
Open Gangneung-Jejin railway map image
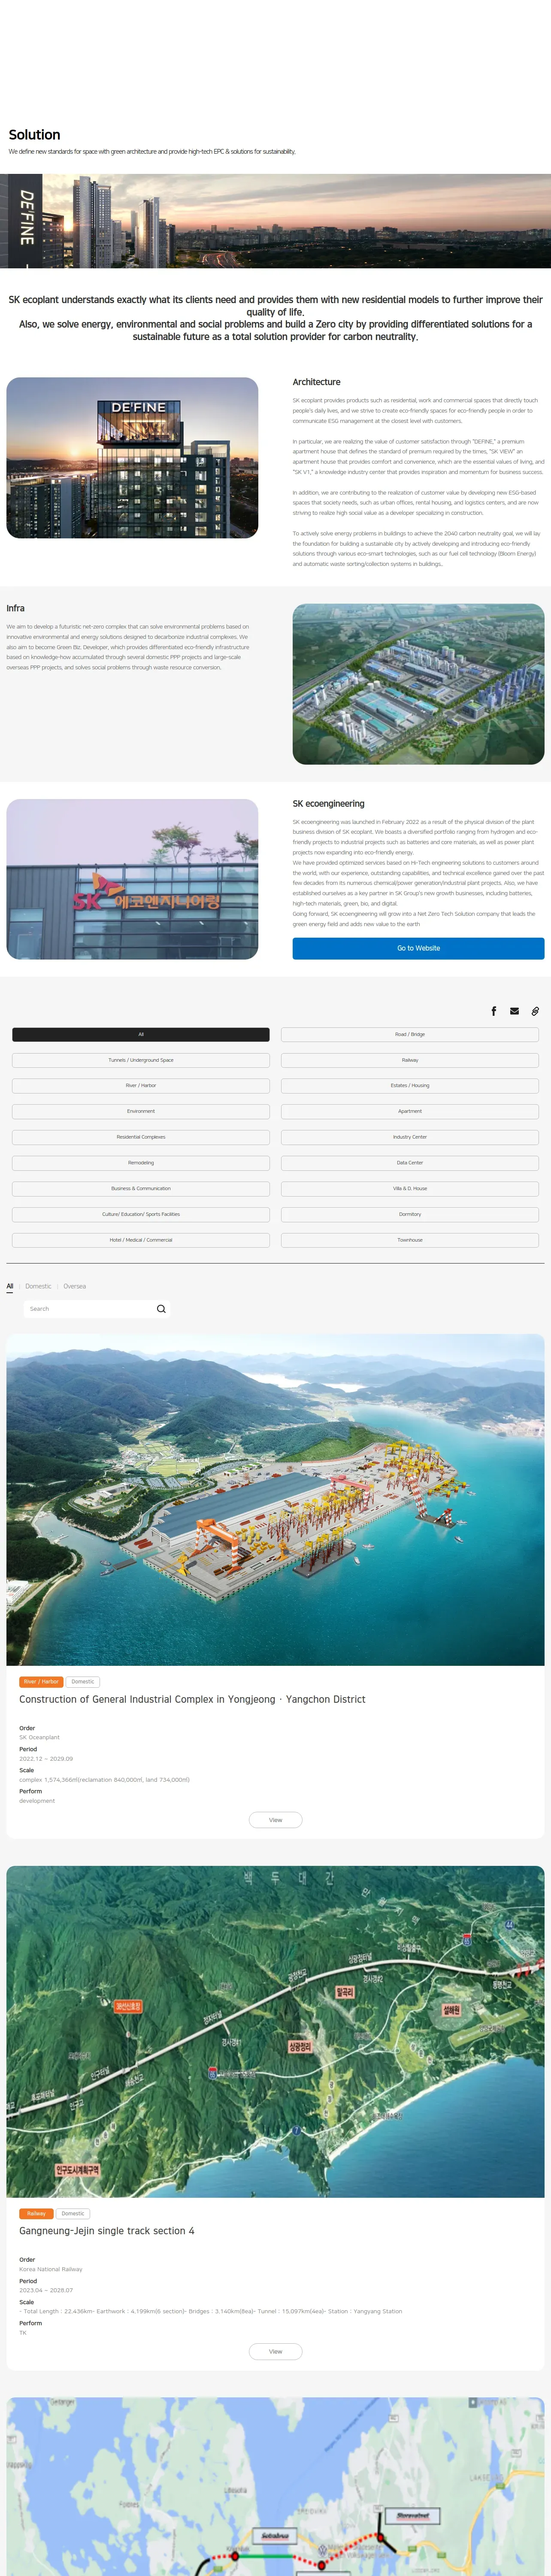275,2031
